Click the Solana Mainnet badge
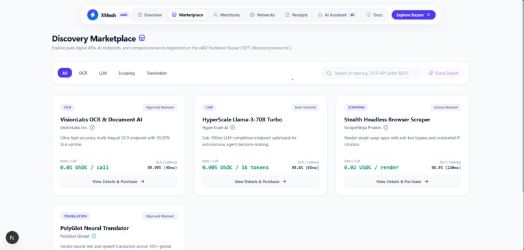Image resolution: width=524 pixels, height=250 pixels. tap(445, 107)
